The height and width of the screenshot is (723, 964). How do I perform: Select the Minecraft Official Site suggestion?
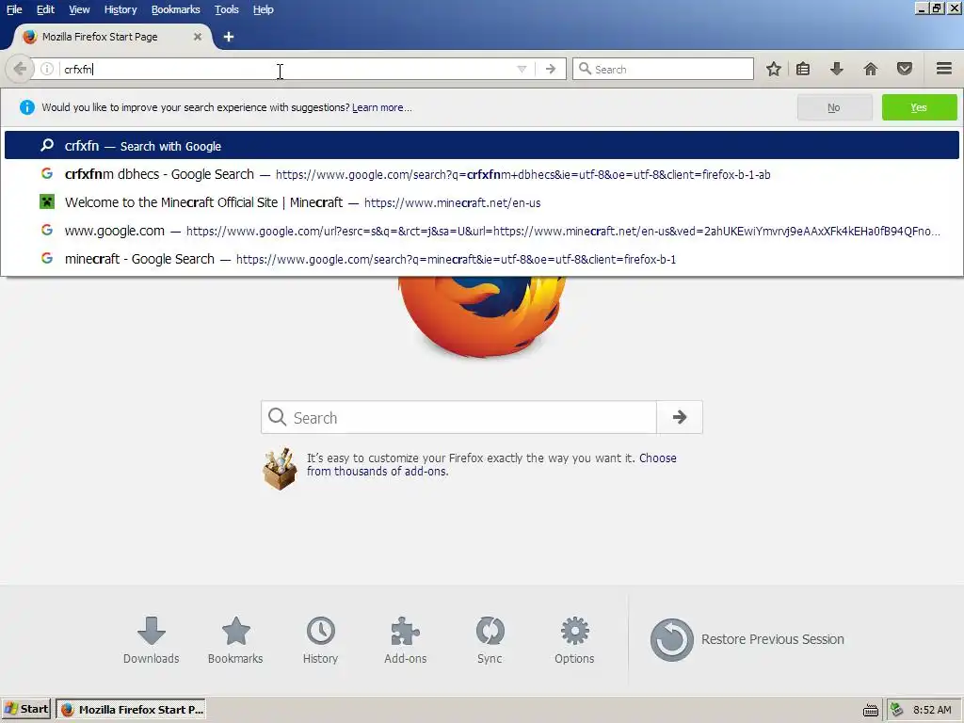pos(482,202)
